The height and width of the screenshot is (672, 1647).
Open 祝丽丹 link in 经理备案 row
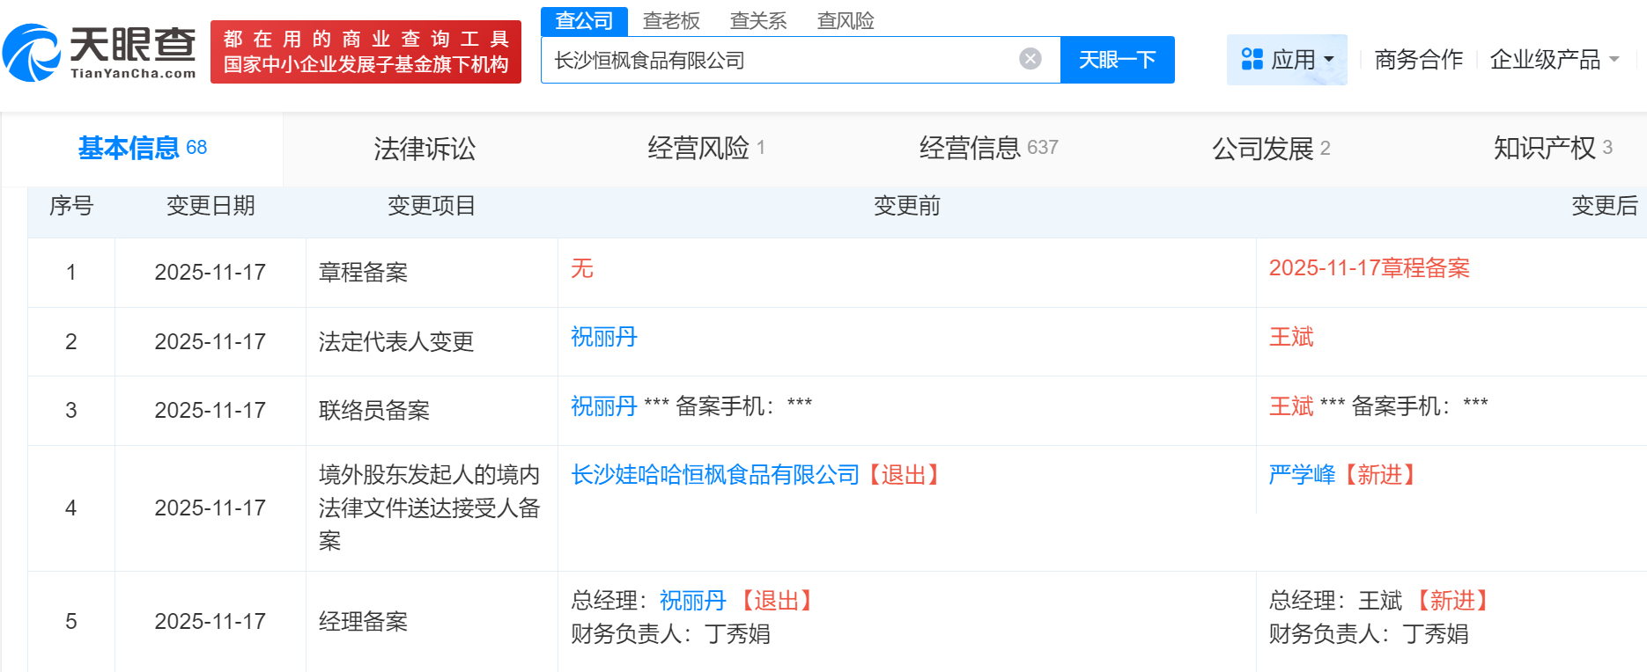[692, 601]
